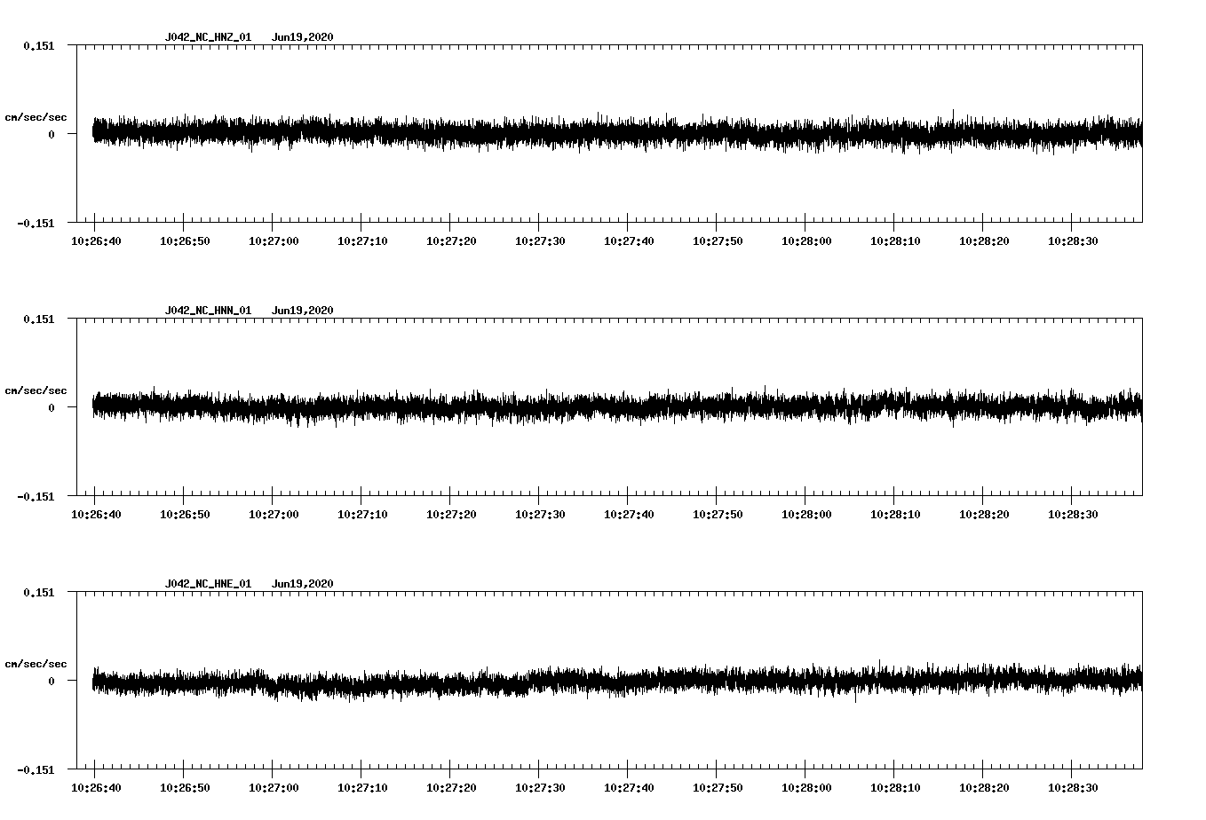Screen dimensions: 1206x820
Task: Click 10:28:00 time label under HNE plot
Action: click(x=806, y=788)
